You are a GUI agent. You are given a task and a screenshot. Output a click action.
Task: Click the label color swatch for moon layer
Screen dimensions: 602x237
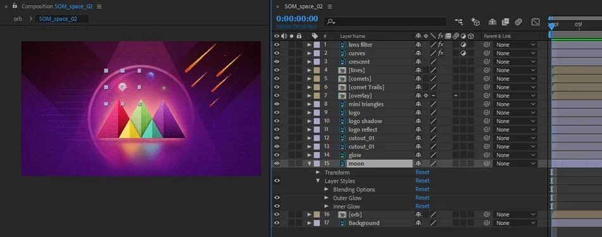click(x=317, y=163)
